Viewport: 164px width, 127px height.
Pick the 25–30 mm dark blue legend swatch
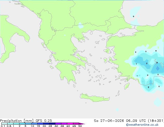[x=52, y=124]
